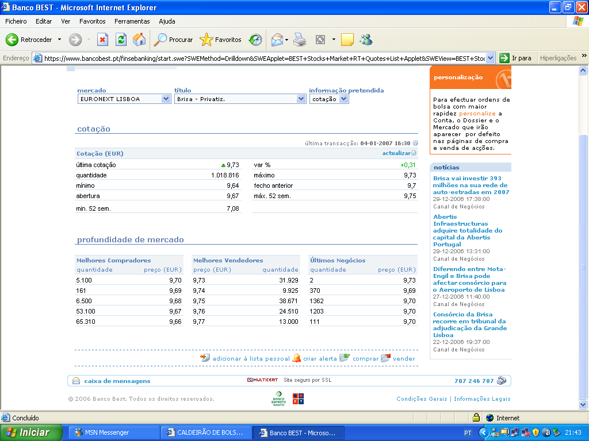Click the help icon next to última transacção
The image size is (589, 441).
point(415,143)
